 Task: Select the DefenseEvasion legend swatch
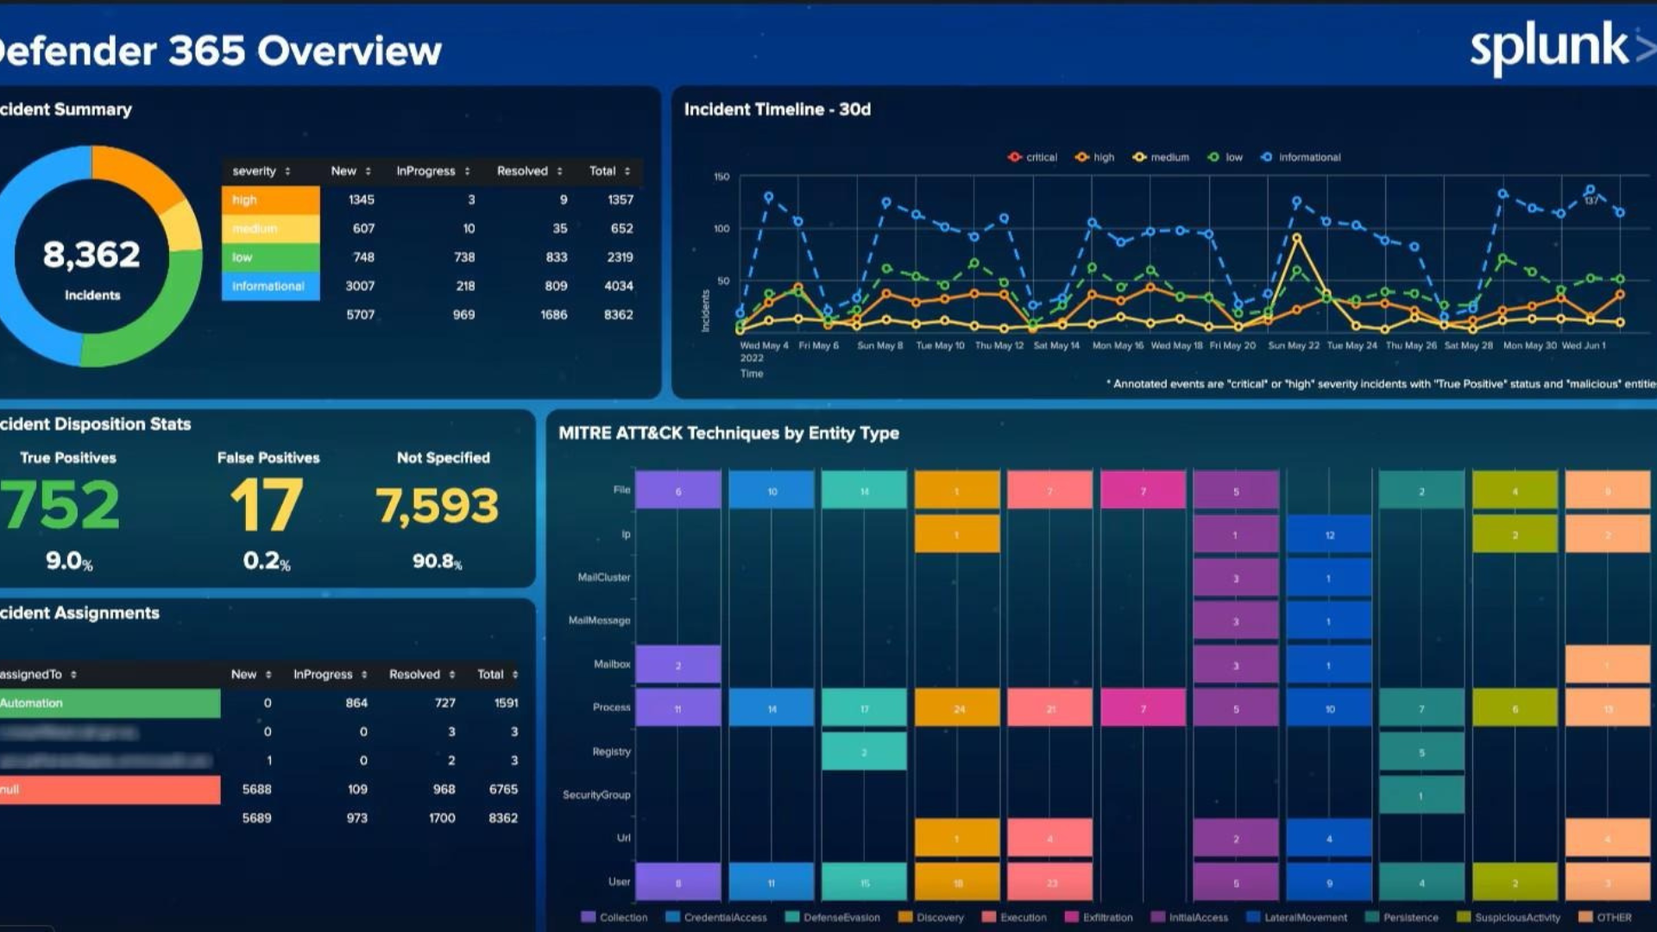[x=792, y=916]
